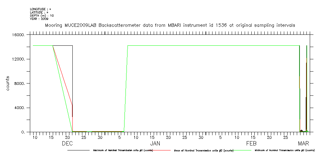Image resolution: width=335 pixels, height=167 pixels.
Task: Click the 0 label on the y-axis
Action: coord(23,132)
